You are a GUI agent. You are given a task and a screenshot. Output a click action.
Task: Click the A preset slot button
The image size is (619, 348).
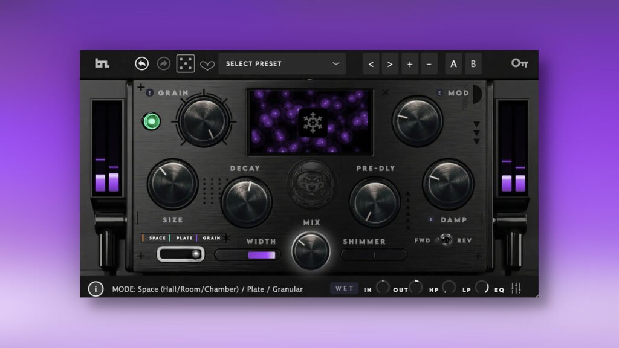click(x=453, y=63)
